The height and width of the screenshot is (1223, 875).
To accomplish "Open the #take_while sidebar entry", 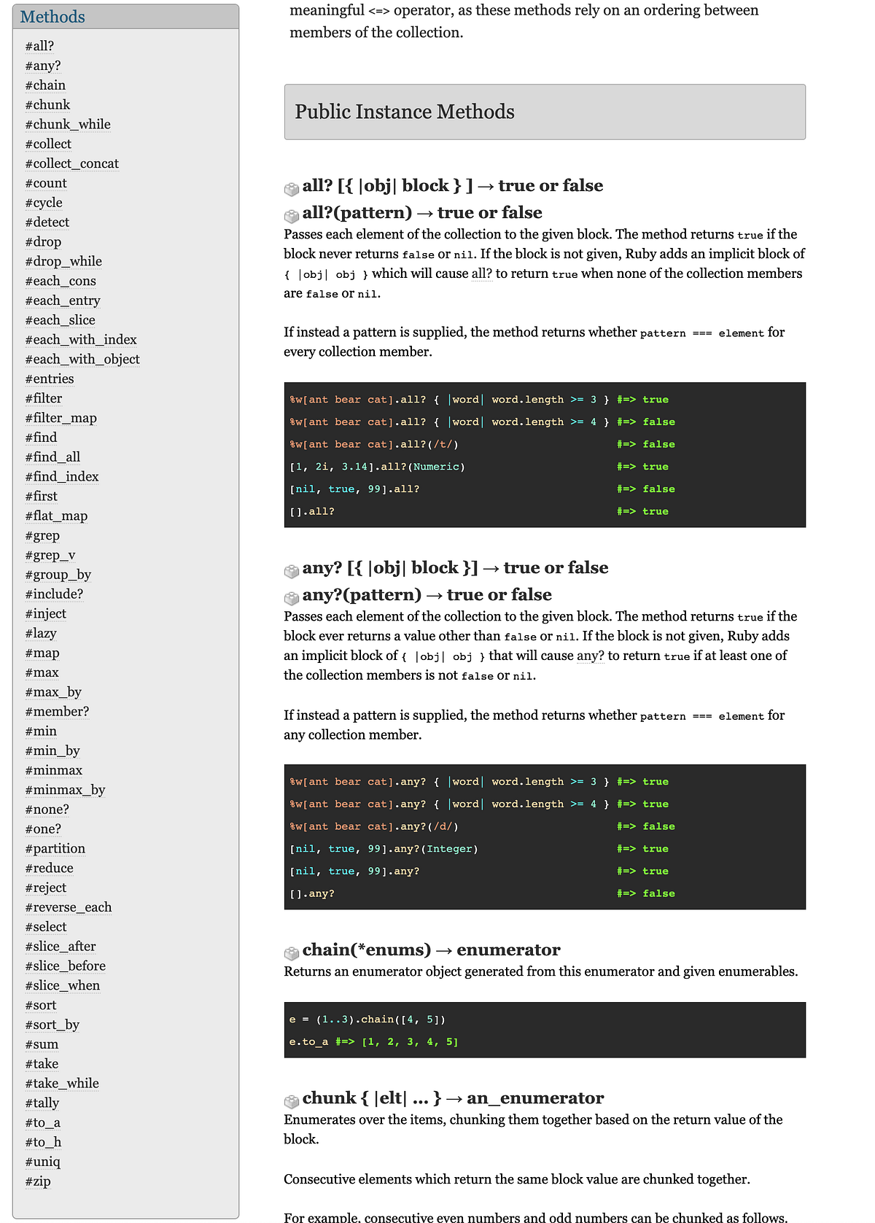I will coord(62,1083).
